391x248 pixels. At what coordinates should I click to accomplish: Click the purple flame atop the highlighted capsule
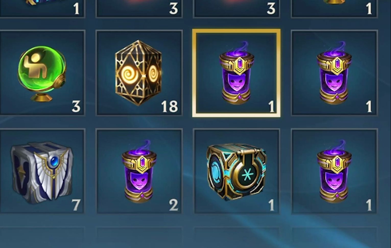click(239, 49)
